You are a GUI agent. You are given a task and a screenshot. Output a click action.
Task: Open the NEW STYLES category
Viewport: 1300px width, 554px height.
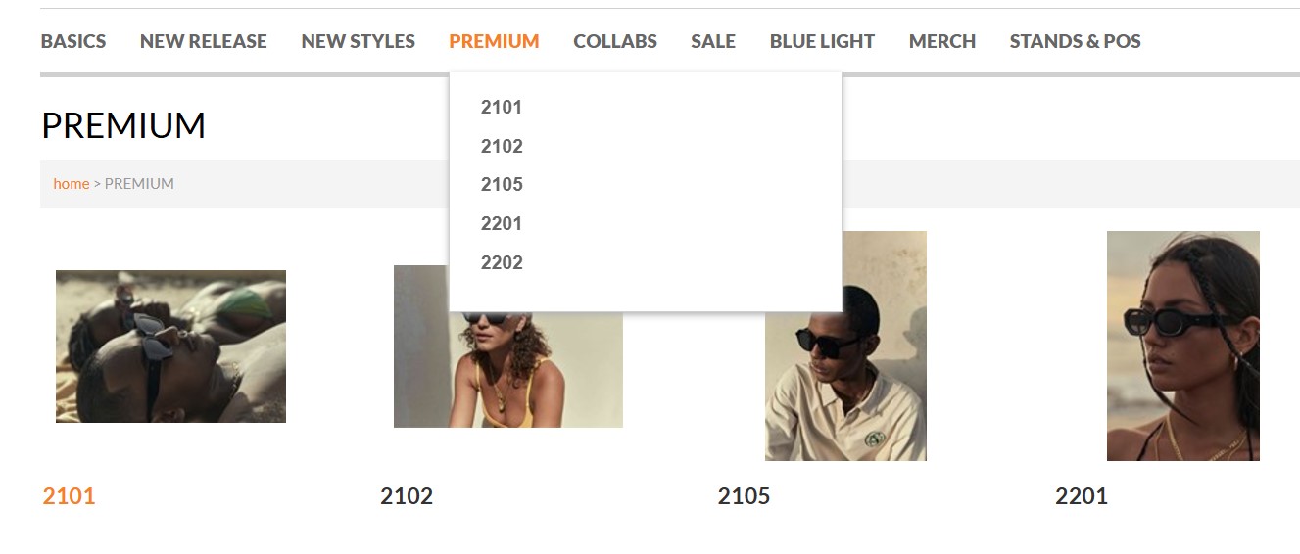tap(358, 41)
